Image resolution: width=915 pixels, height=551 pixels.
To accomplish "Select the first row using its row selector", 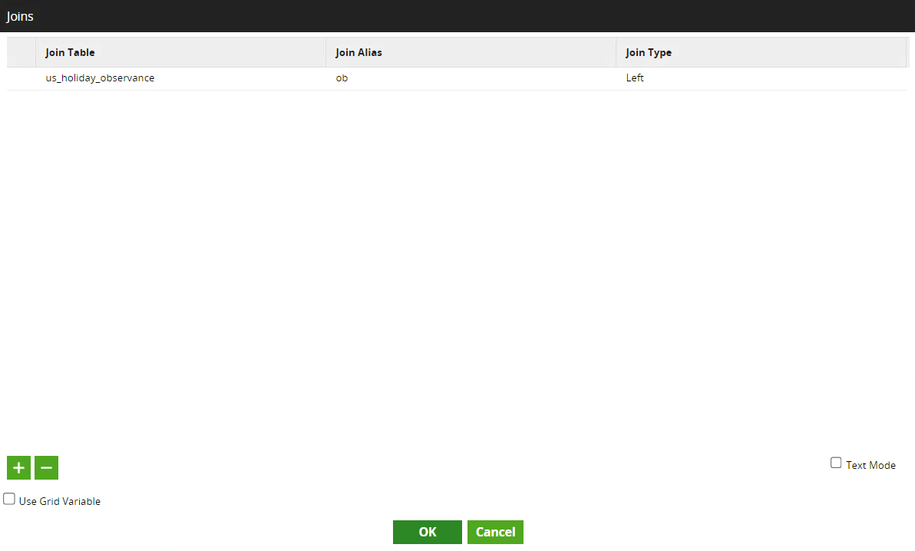I will point(21,78).
